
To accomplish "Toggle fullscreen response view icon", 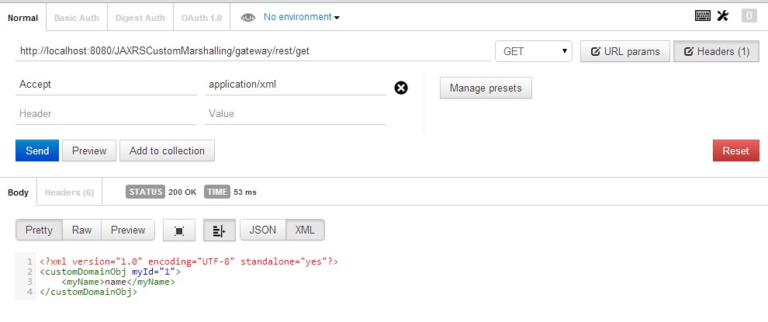I will pos(179,230).
